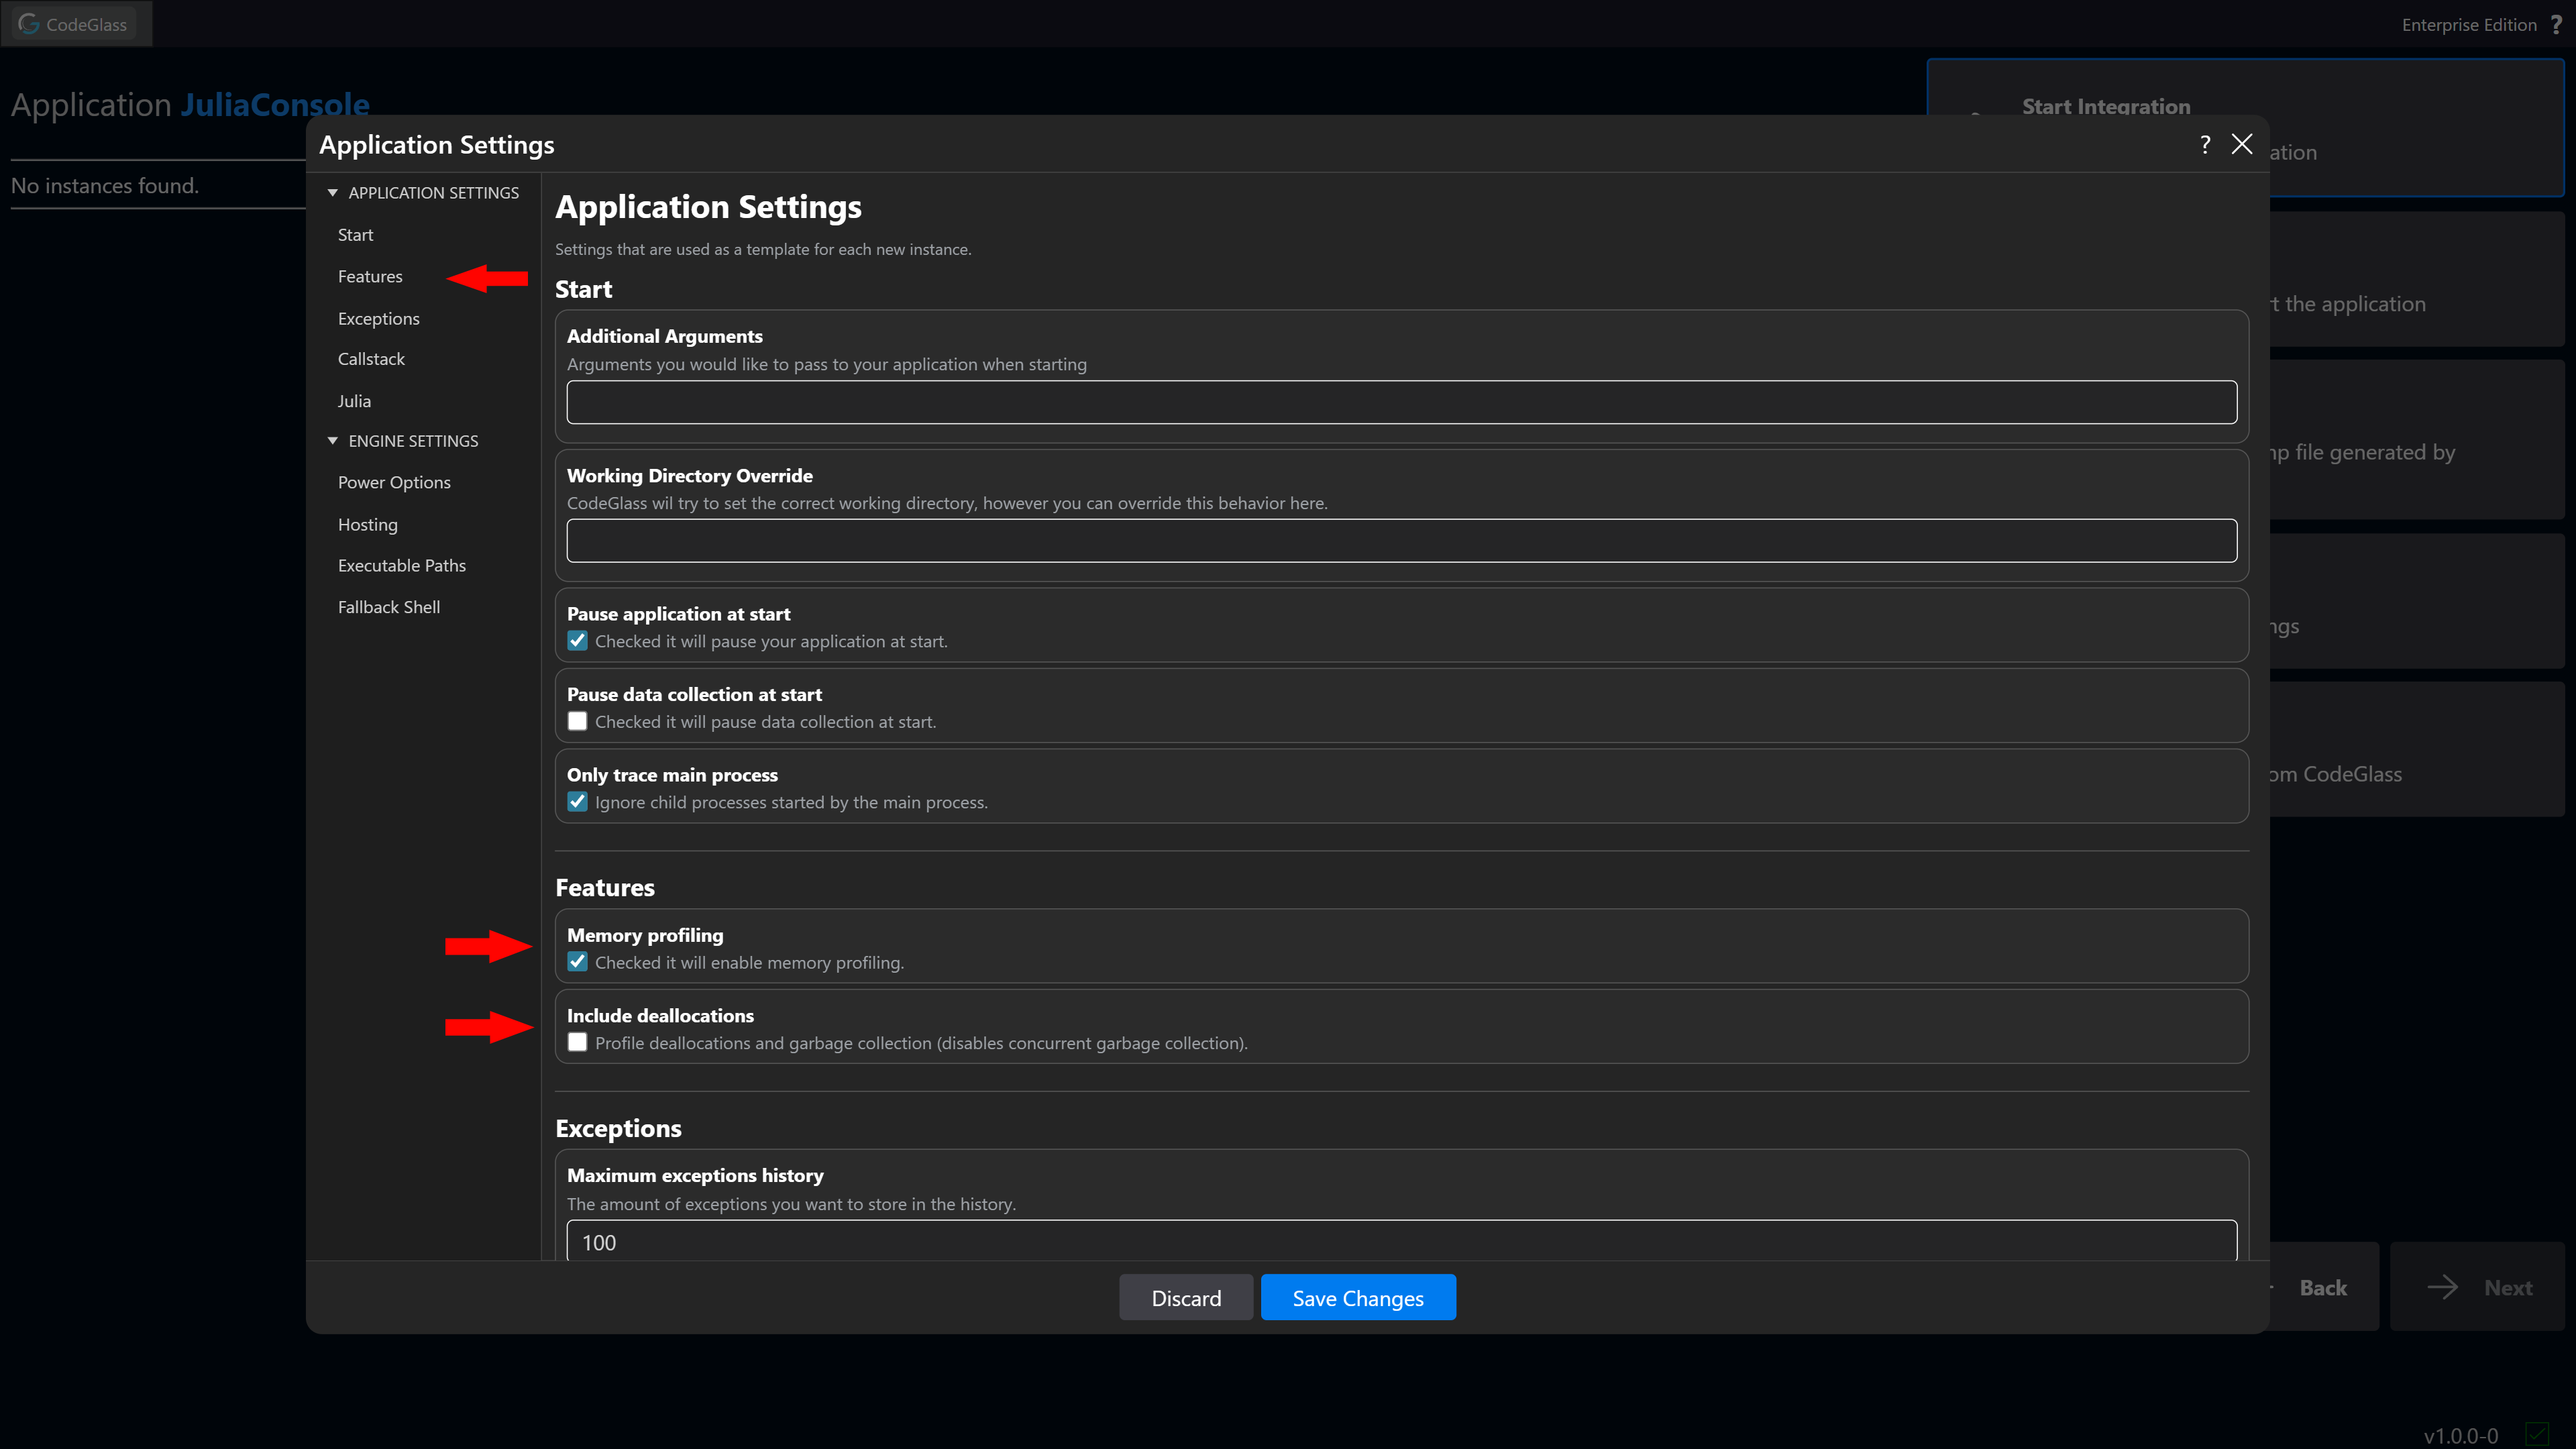The width and height of the screenshot is (2576, 1449).
Task: Click the Memory profiling heading
Action: 645,935
